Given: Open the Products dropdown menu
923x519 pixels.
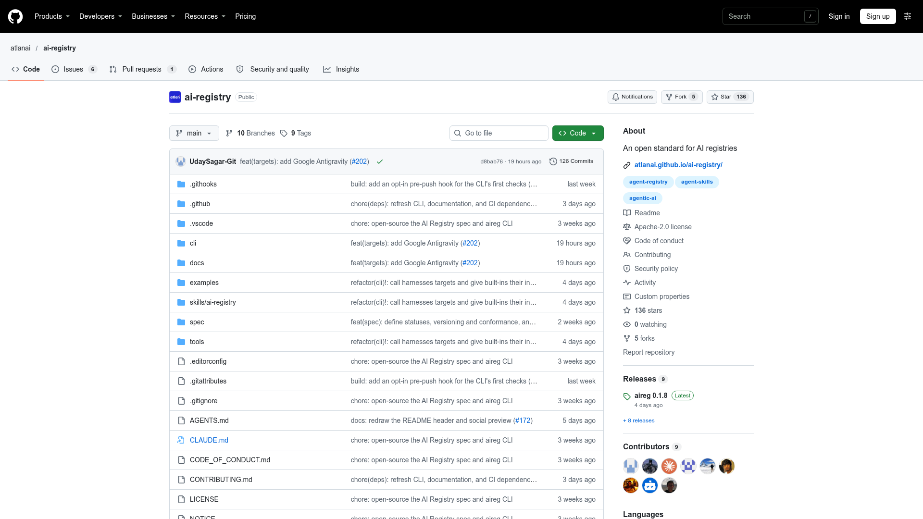Looking at the screenshot, I should [x=52, y=16].
